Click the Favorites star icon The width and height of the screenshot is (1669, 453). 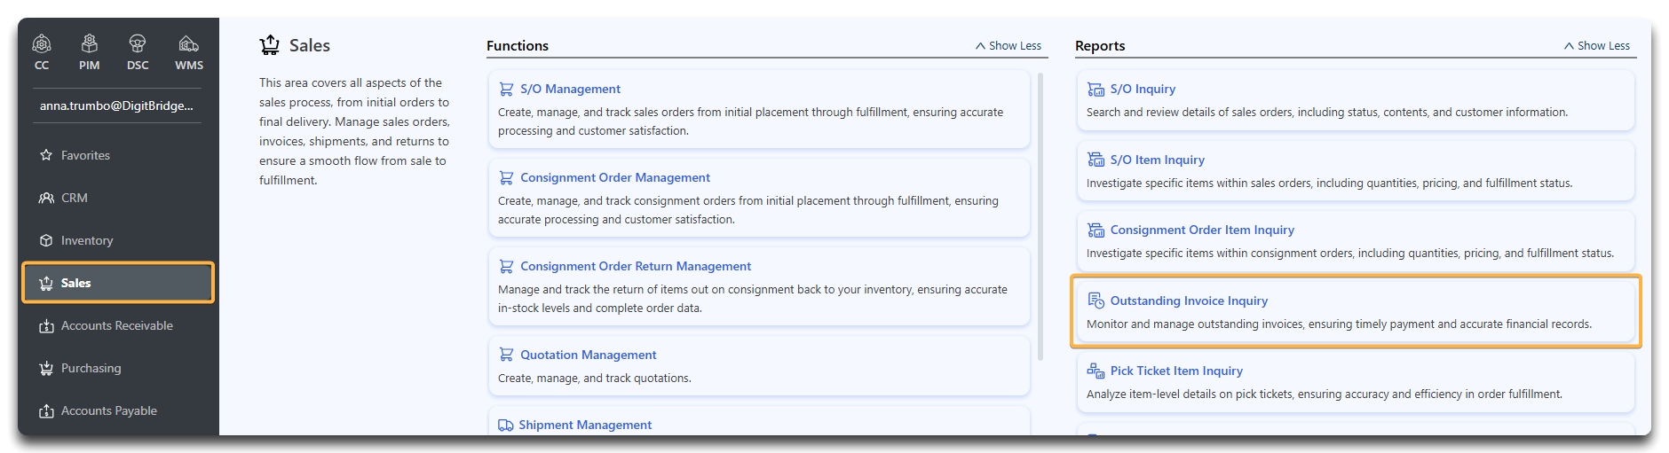46,155
